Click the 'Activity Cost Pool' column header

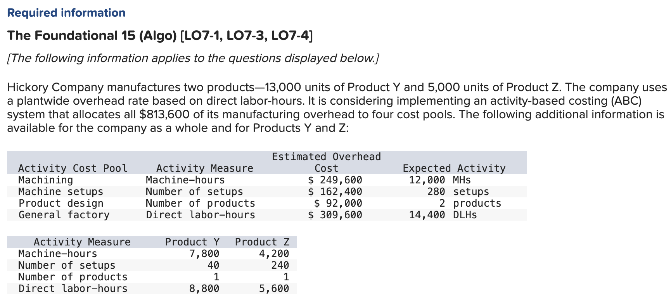[73, 168]
